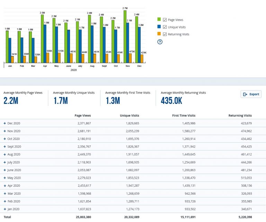This screenshot has height=222, width=266.
Task: Click the help question mark icon
Action: 160,42
